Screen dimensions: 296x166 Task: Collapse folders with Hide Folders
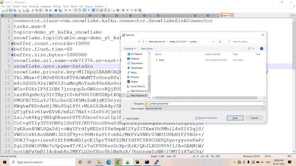pyautogui.click(x=131, y=119)
